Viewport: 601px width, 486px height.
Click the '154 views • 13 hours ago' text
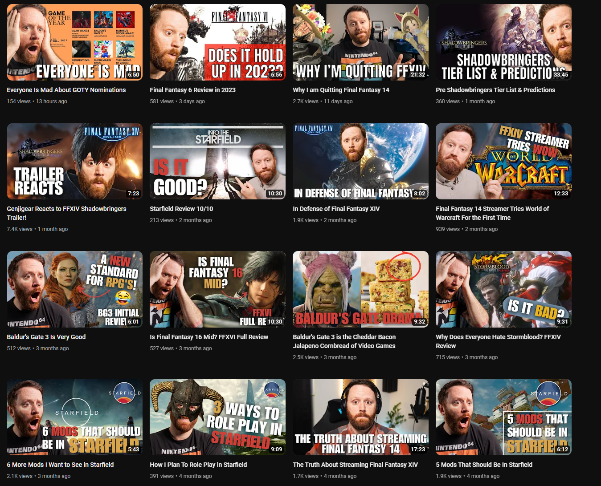tap(37, 101)
